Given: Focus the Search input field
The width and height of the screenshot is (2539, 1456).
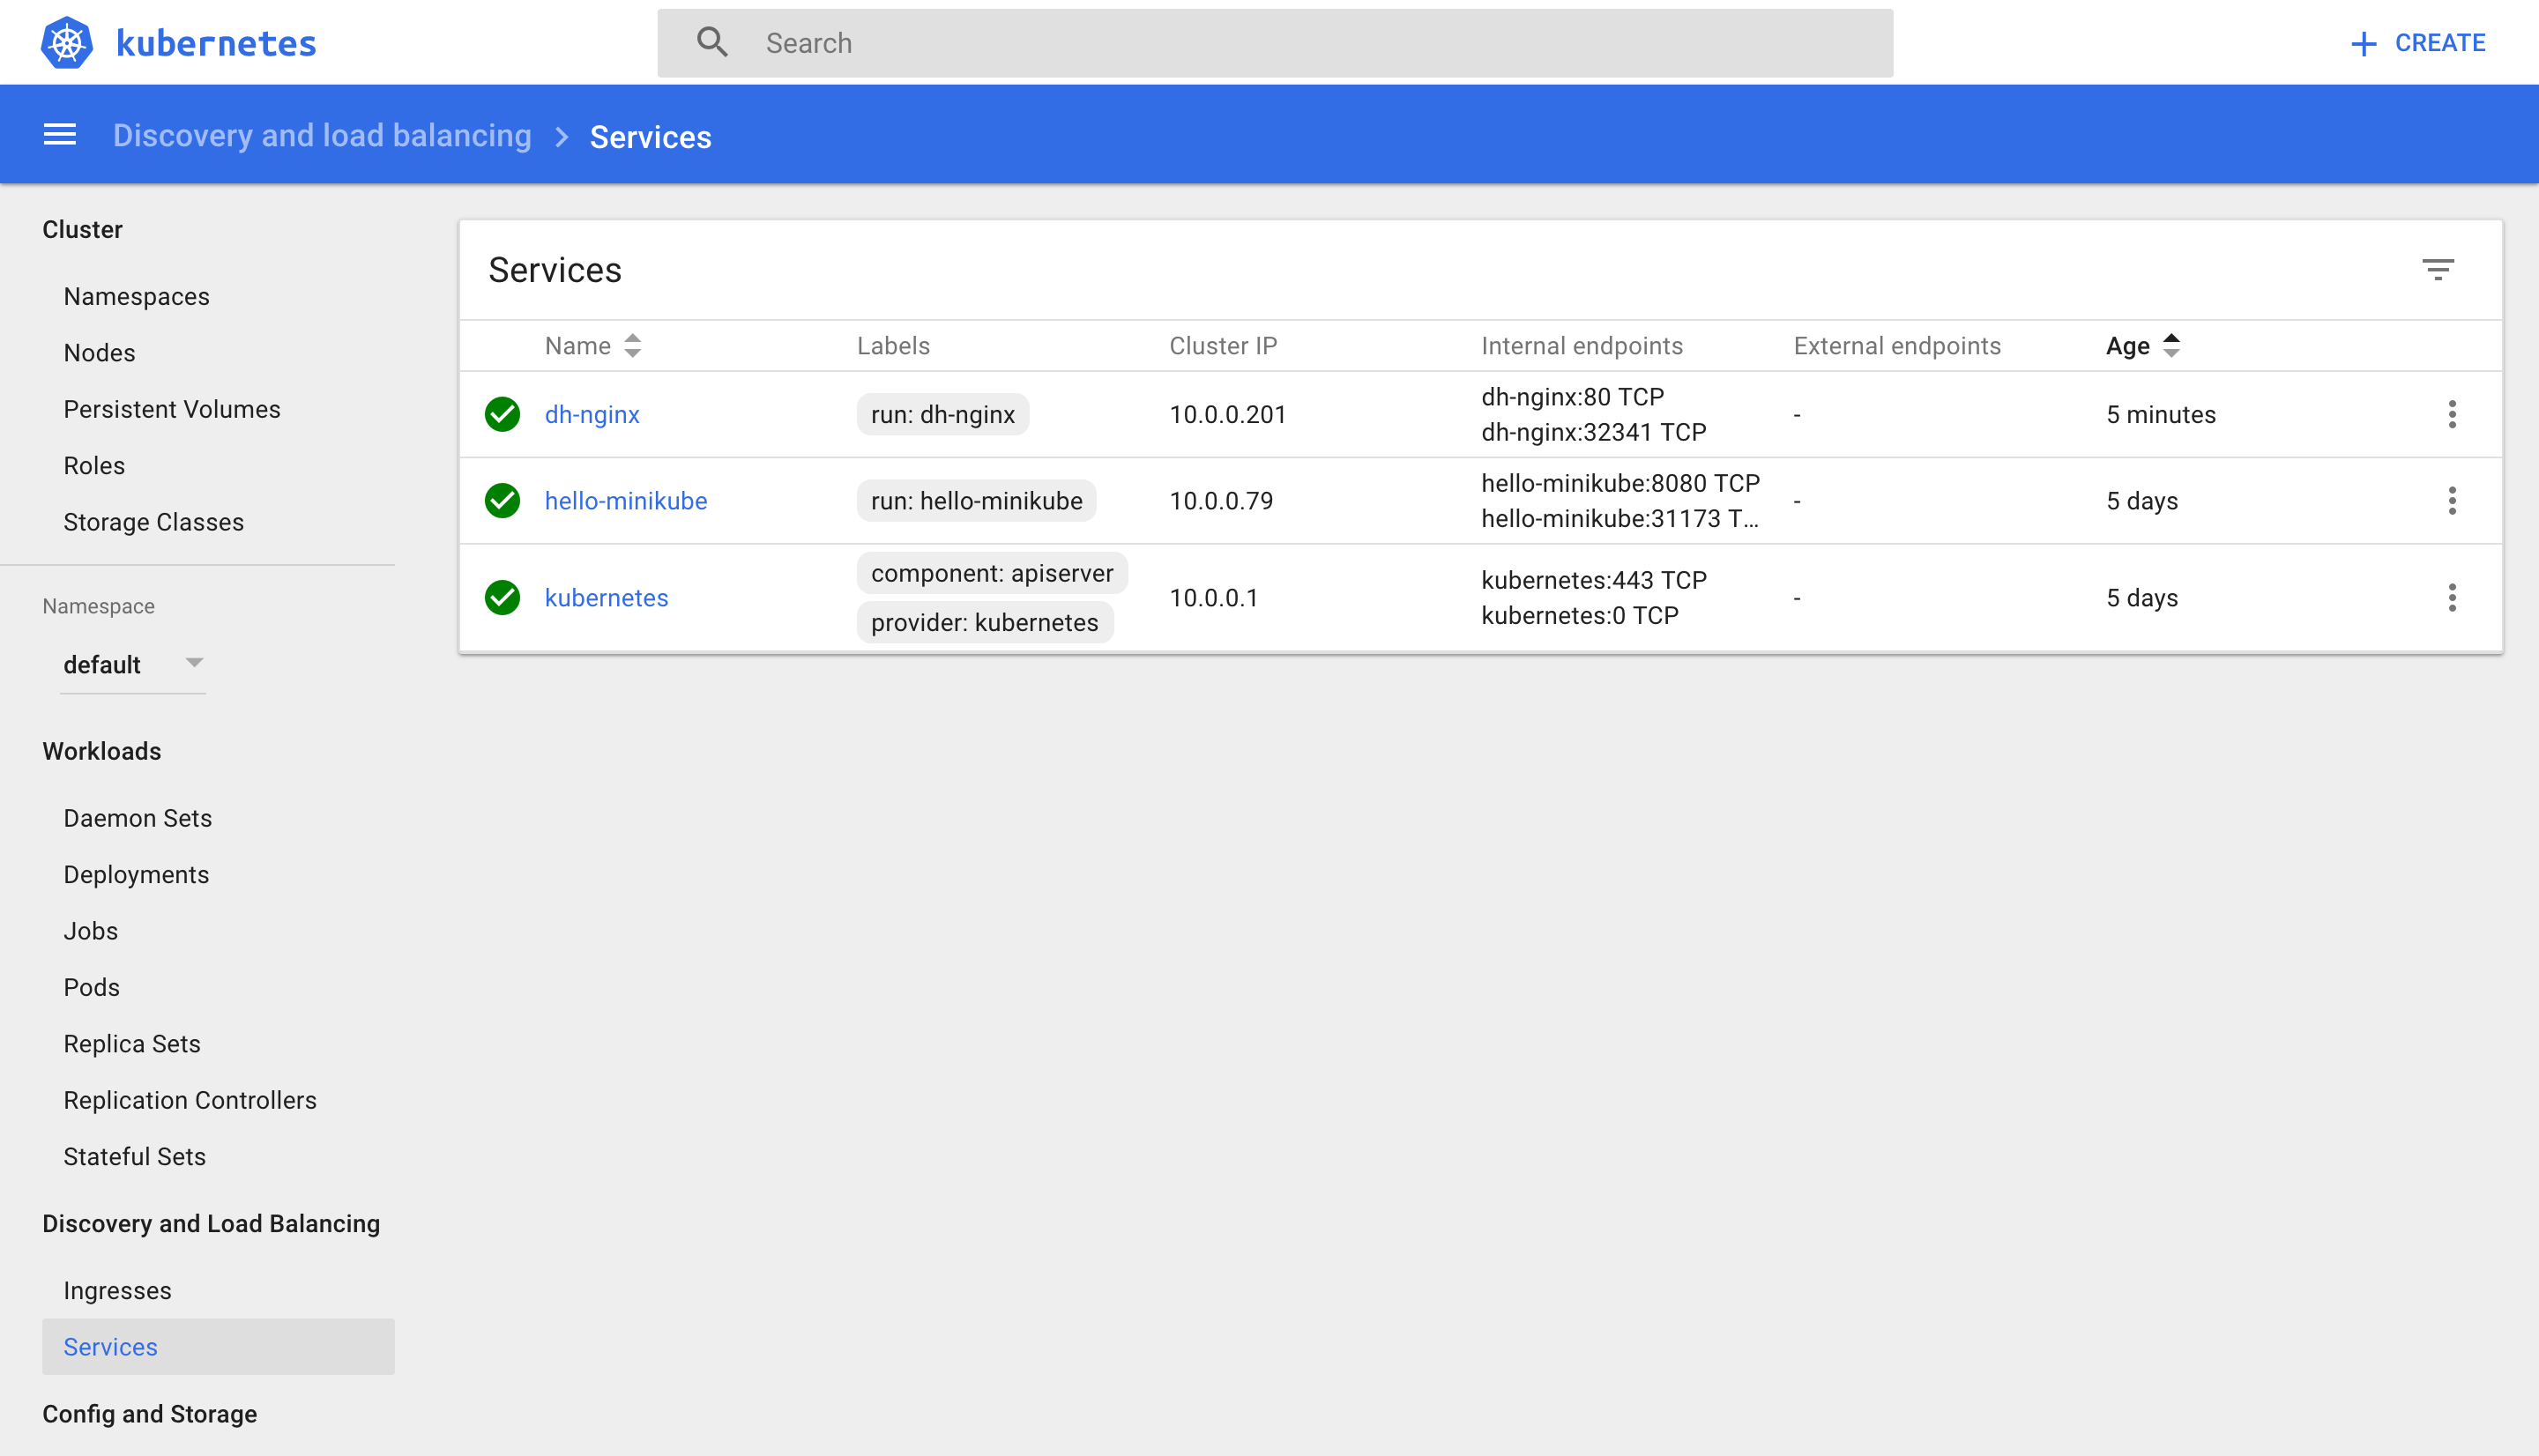Looking at the screenshot, I should (1275, 43).
